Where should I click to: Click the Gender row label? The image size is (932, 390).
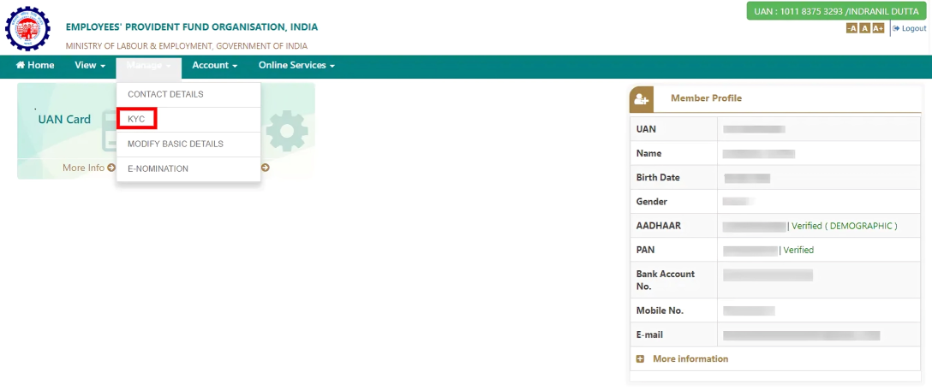pyautogui.click(x=651, y=202)
